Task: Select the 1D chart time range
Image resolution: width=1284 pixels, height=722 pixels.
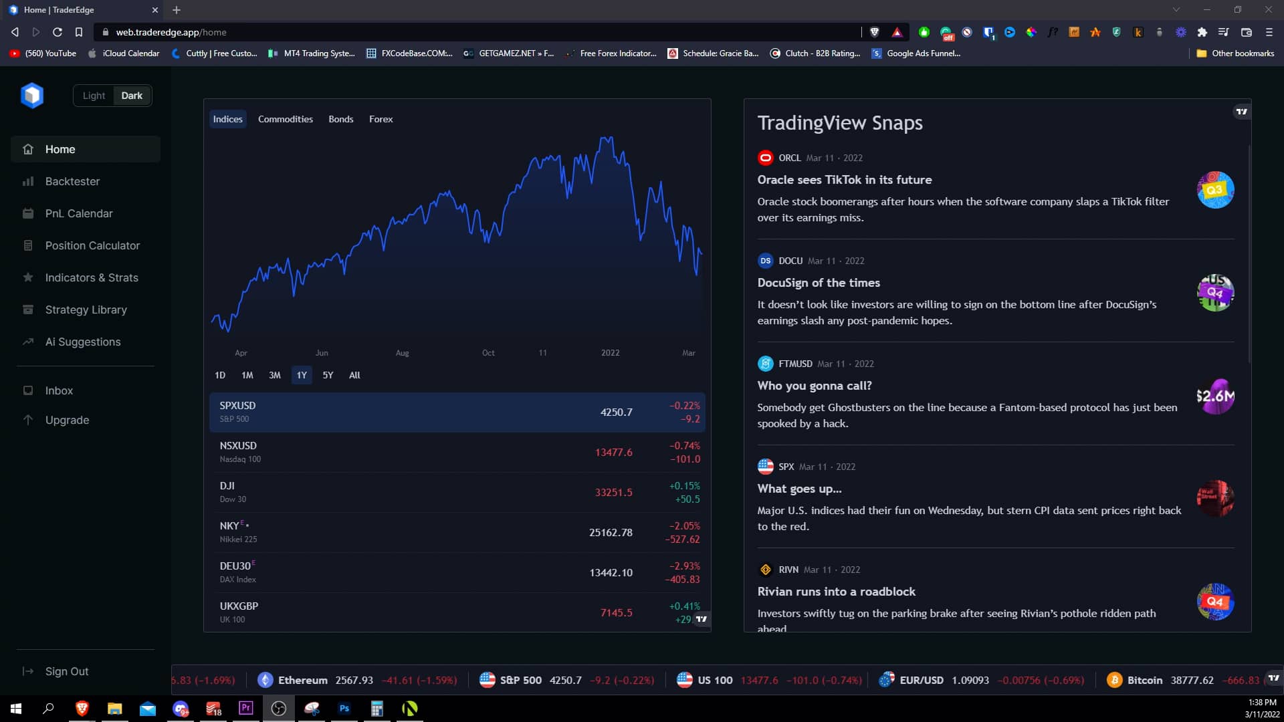Action: 220,375
